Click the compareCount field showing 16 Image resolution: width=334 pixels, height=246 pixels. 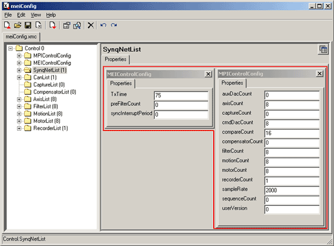pos(292,133)
